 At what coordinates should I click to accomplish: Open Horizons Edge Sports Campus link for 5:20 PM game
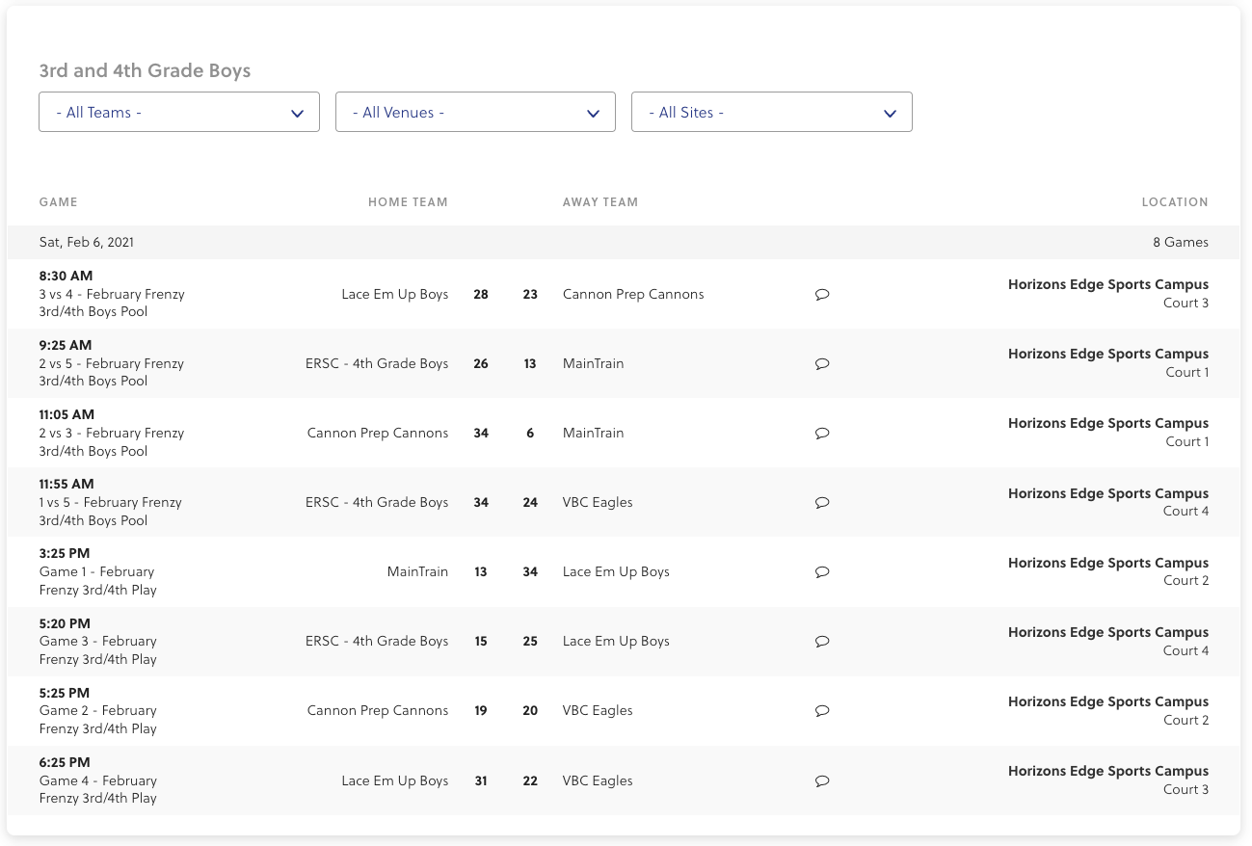pos(1108,632)
